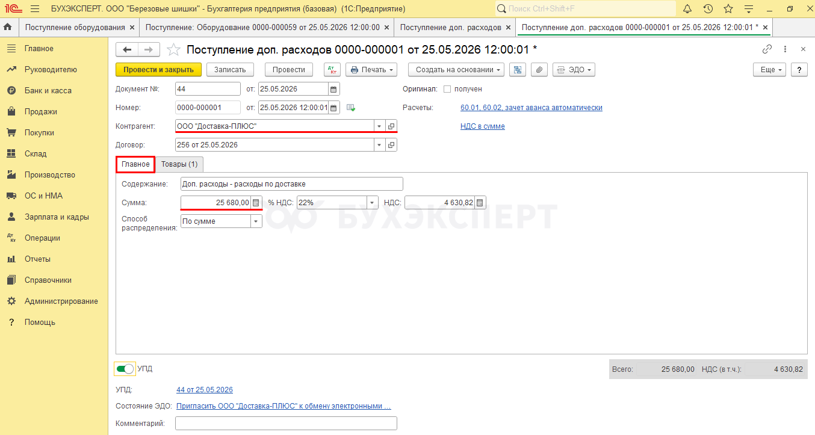Tick the Оригинал получен checkbox
Image resolution: width=815 pixels, height=435 pixels.
[x=447, y=89]
